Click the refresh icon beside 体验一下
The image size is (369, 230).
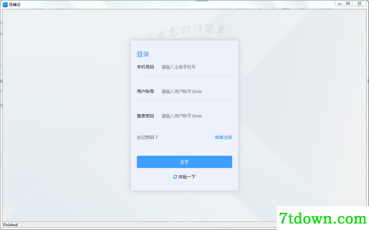coord(175,177)
